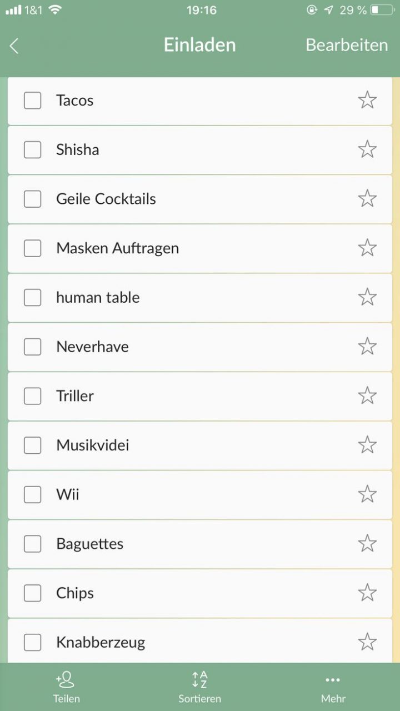Tap the Bearbeiten edit button
400x711 pixels.
coord(347,45)
